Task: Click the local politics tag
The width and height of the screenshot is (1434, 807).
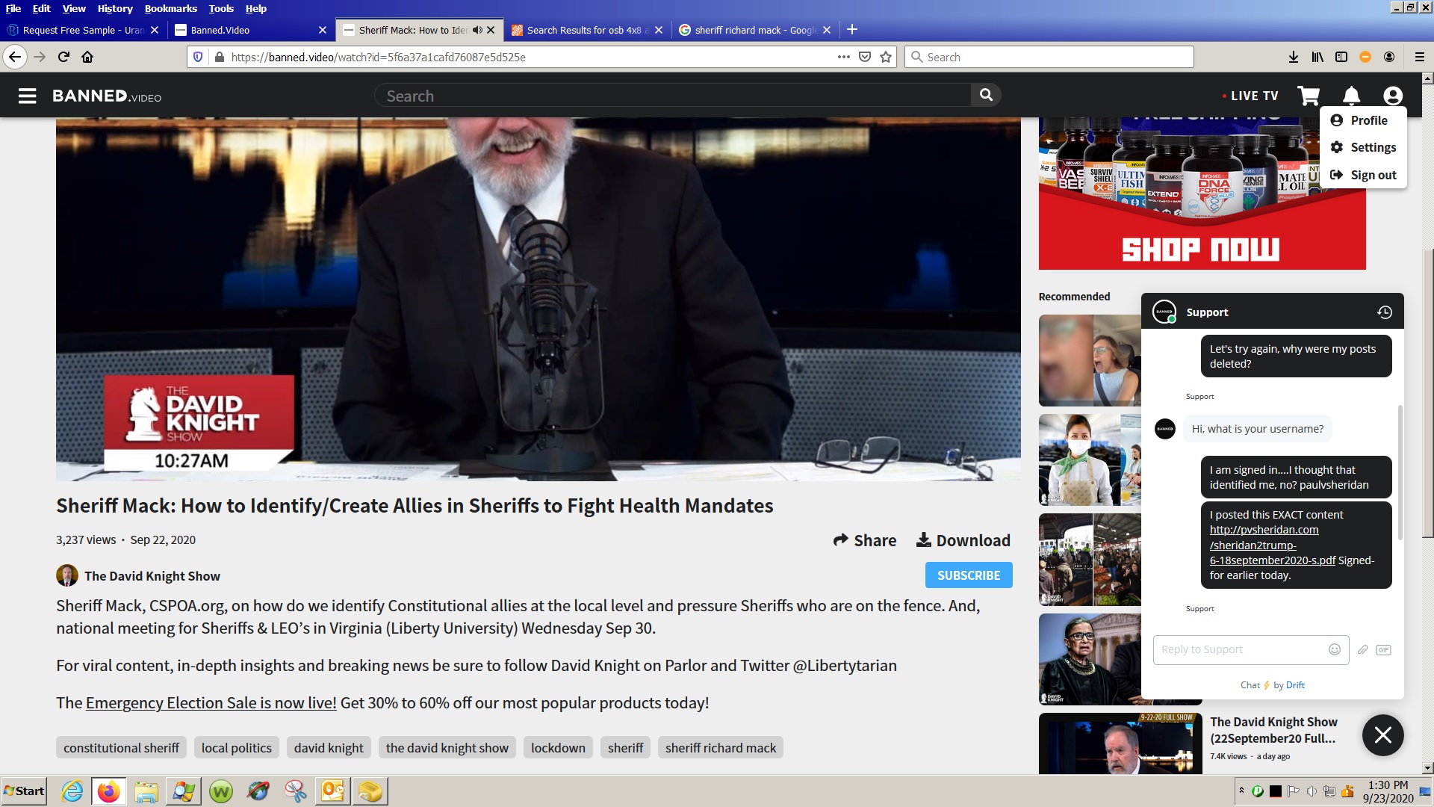Action: point(237,748)
